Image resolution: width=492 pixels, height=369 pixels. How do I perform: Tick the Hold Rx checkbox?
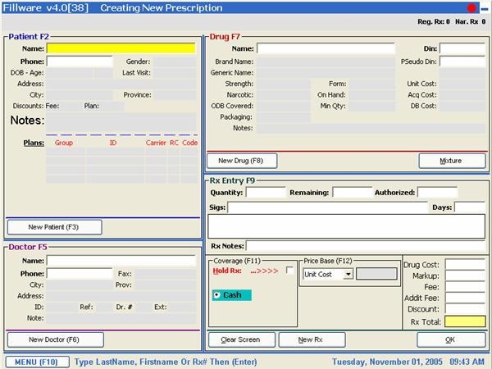pyautogui.click(x=289, y=270)
